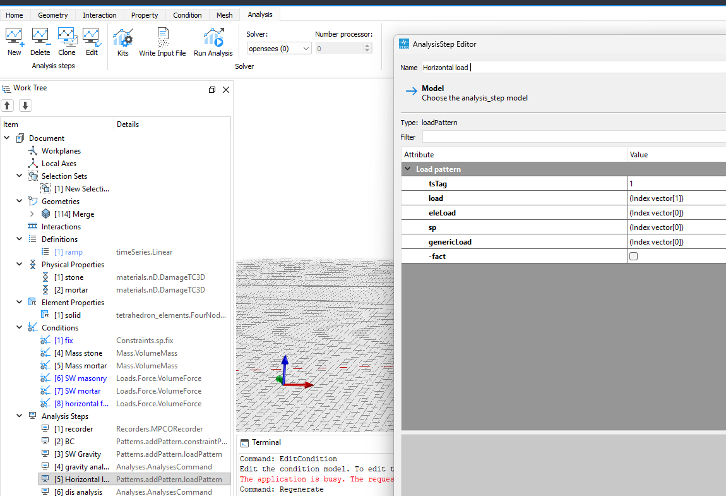Open the eleLoad Index vector value
Image resolution: width=726 pixels, height=496 pixels.
pyautogui.click(x=677, y=213)
